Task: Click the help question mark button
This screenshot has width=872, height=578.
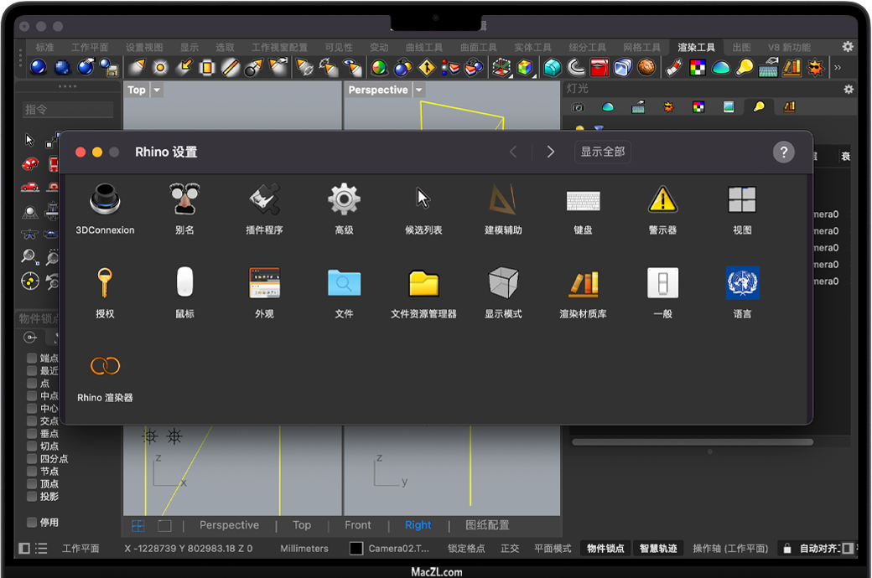Action: [783, 152]
